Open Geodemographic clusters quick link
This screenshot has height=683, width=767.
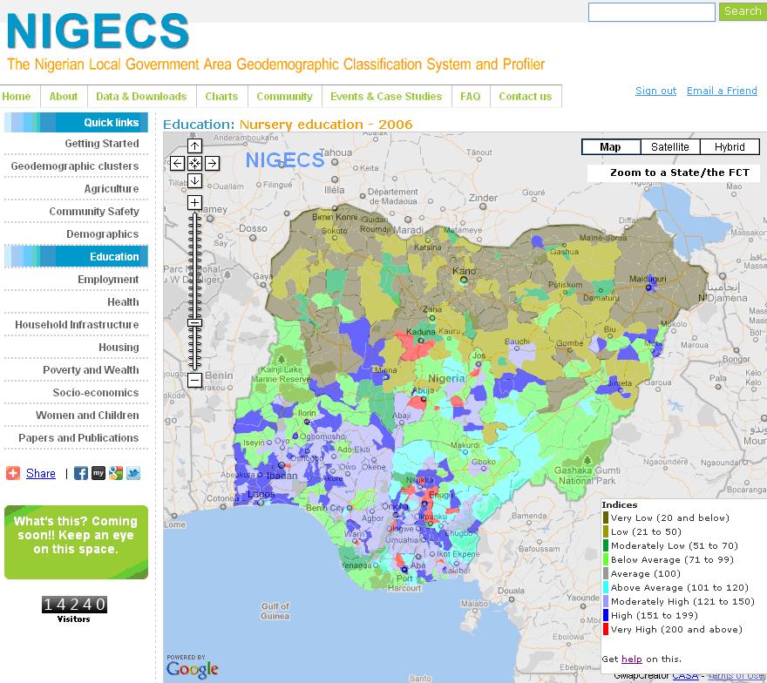(x=76, y=166)
